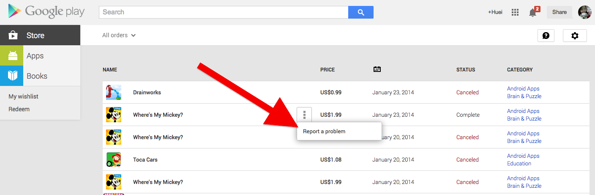
Task: Click the three-dot menu for Where's My Mickey
Action: [304, 114]
